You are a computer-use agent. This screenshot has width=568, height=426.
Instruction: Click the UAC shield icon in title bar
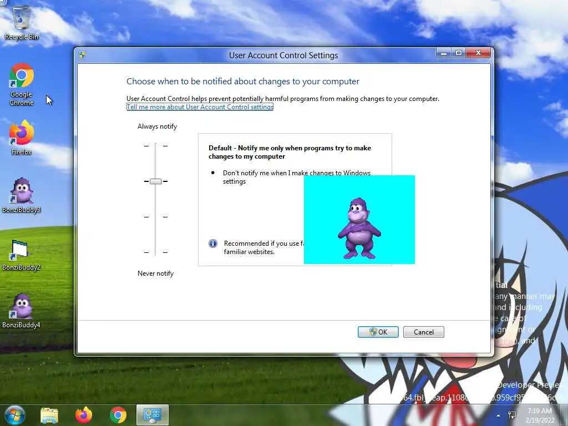click(82, 55)
